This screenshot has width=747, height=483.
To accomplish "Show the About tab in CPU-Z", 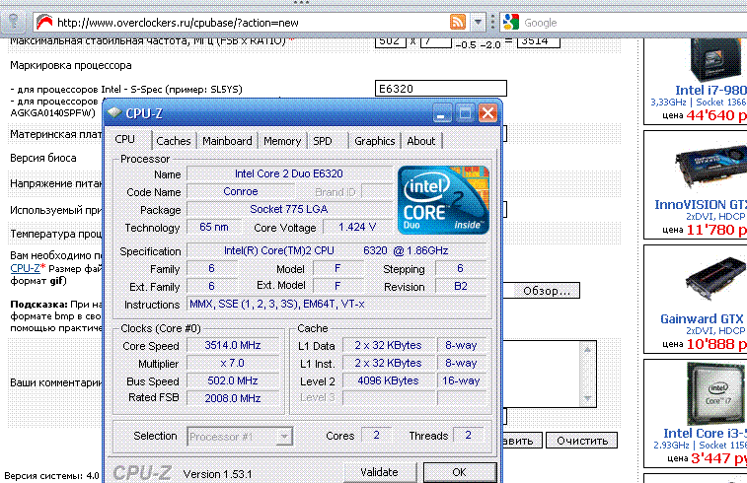I will point(421,141).
